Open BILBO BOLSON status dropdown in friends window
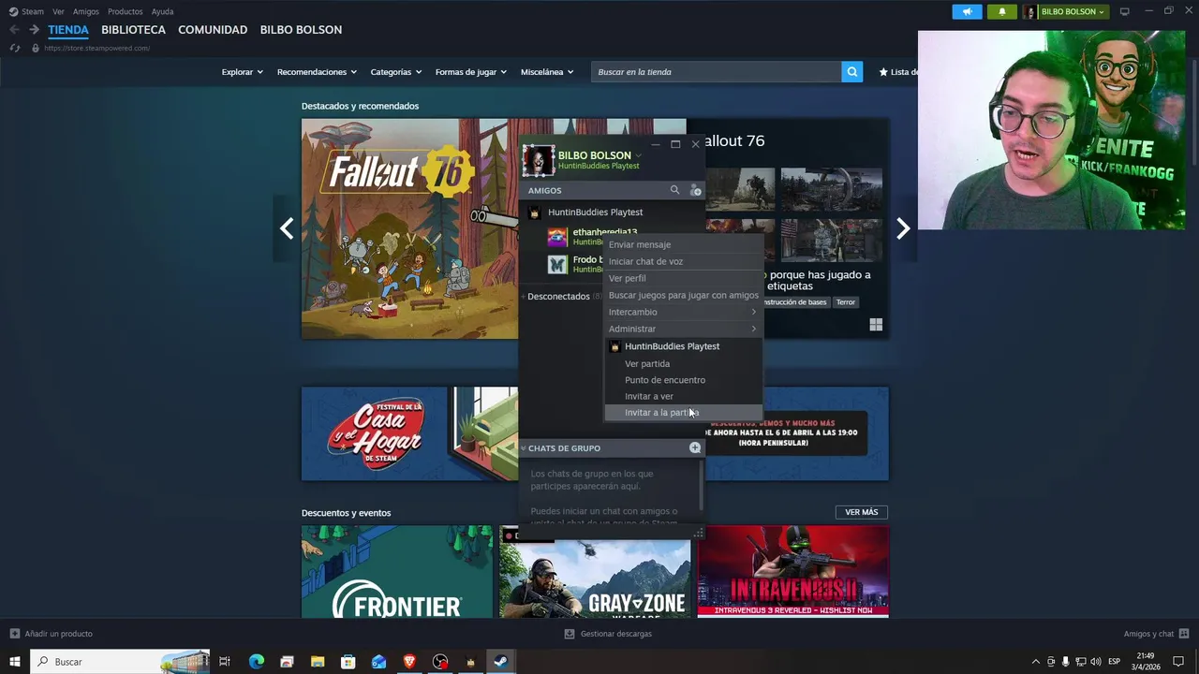 tap(638, 155)
